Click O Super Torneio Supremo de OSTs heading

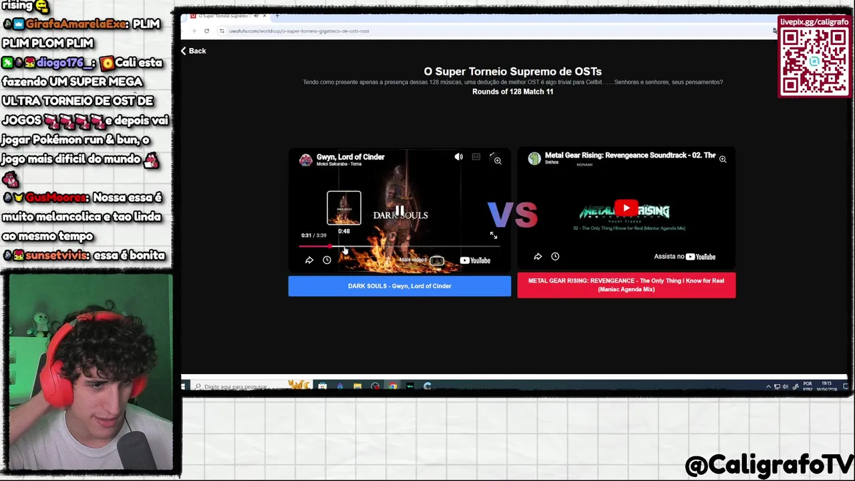tap(512, 71)
